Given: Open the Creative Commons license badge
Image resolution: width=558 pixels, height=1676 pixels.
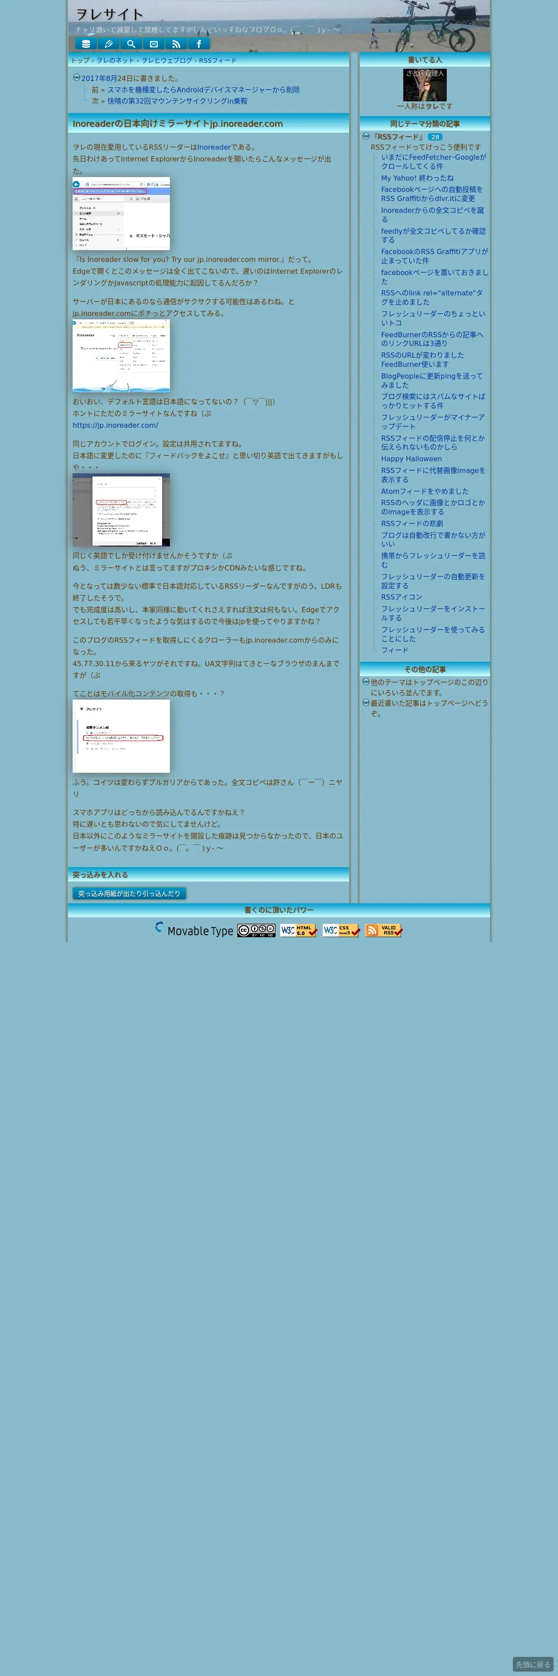Looking at the screenshot, I should click(256, 930).
